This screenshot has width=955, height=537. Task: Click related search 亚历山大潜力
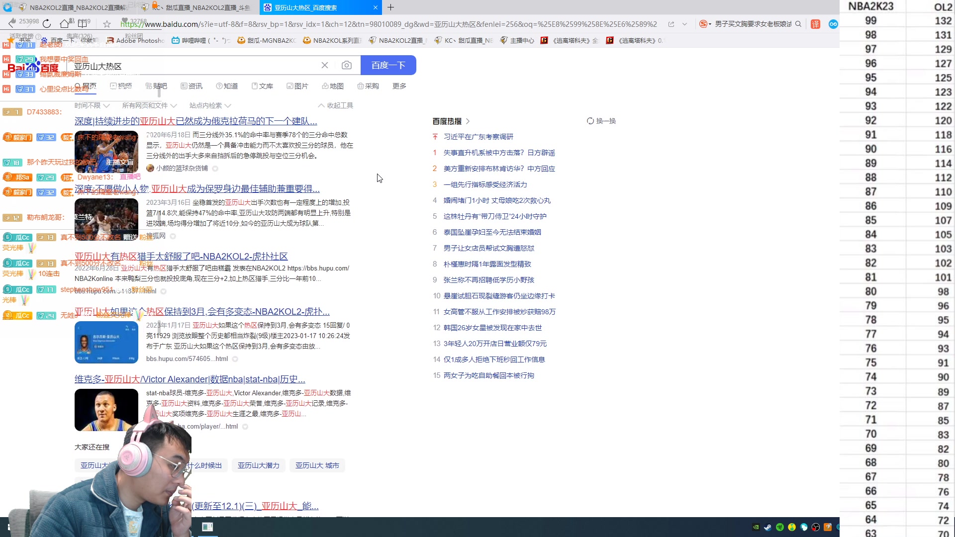point(259,465)
